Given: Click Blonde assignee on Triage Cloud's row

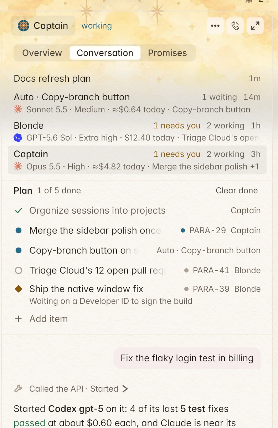Looking at the screenshot, I should click(x=247, y=270).
